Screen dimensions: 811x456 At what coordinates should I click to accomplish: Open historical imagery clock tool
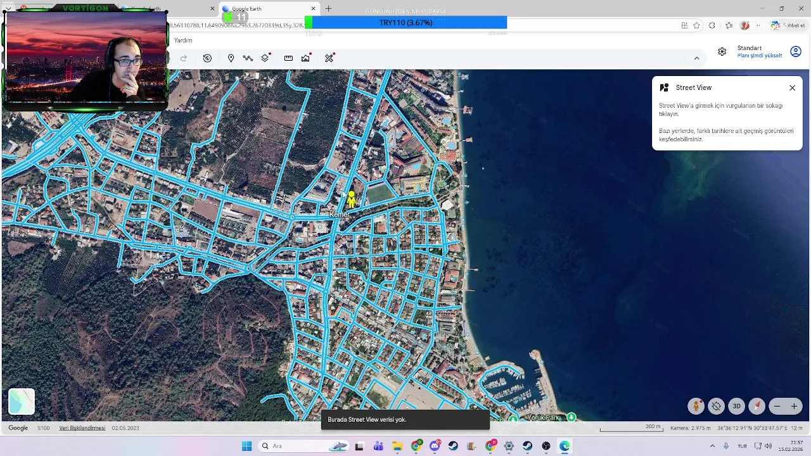click(x=207, y=58)
